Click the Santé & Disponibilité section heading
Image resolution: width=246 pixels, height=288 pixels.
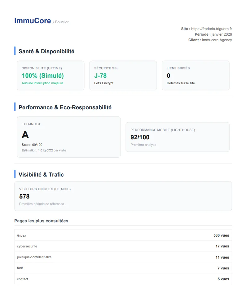[46, 51]
